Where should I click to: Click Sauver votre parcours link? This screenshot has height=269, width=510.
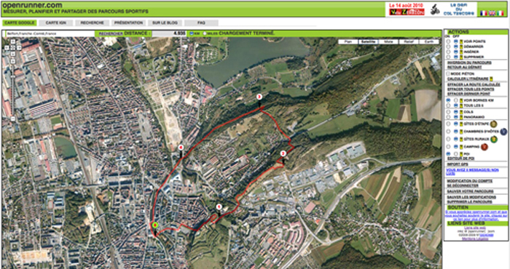point(470,191)
